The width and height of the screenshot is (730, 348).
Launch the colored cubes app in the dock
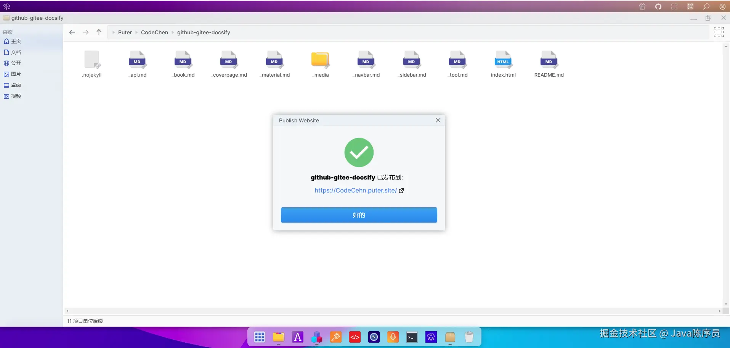pyautogui.click(x=317, y=337)
